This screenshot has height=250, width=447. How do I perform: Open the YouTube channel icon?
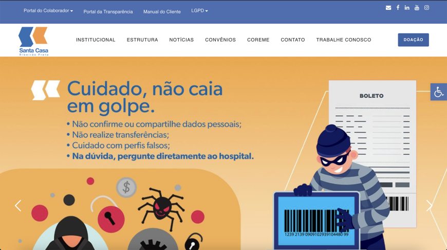coord(417,8)
